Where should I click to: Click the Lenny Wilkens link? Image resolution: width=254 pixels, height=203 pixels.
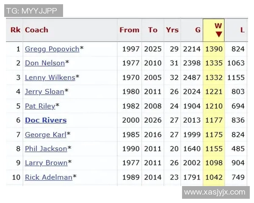click(50, 78)
